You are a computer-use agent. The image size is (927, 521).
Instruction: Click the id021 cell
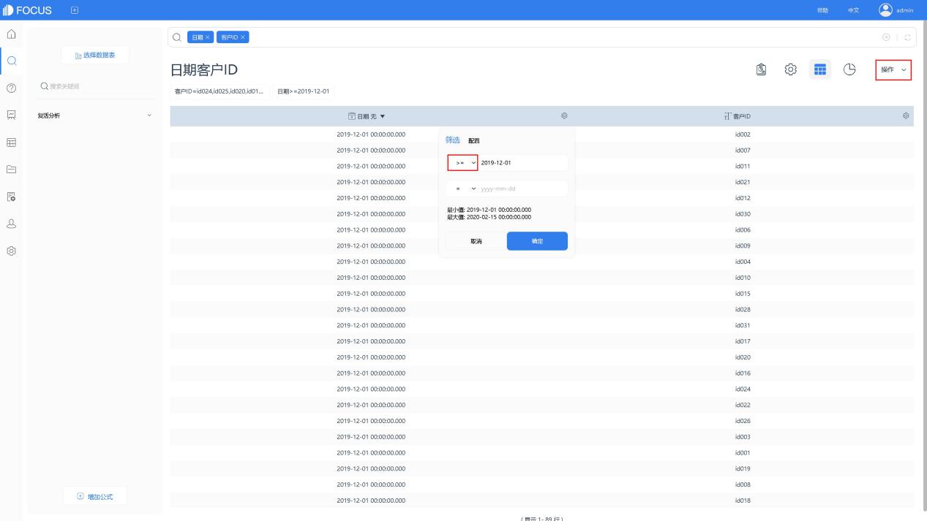coord(743,182)
